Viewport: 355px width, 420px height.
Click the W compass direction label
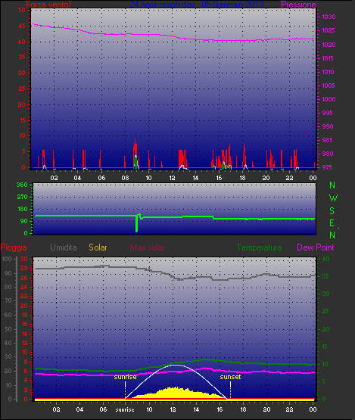pos(333,198)
